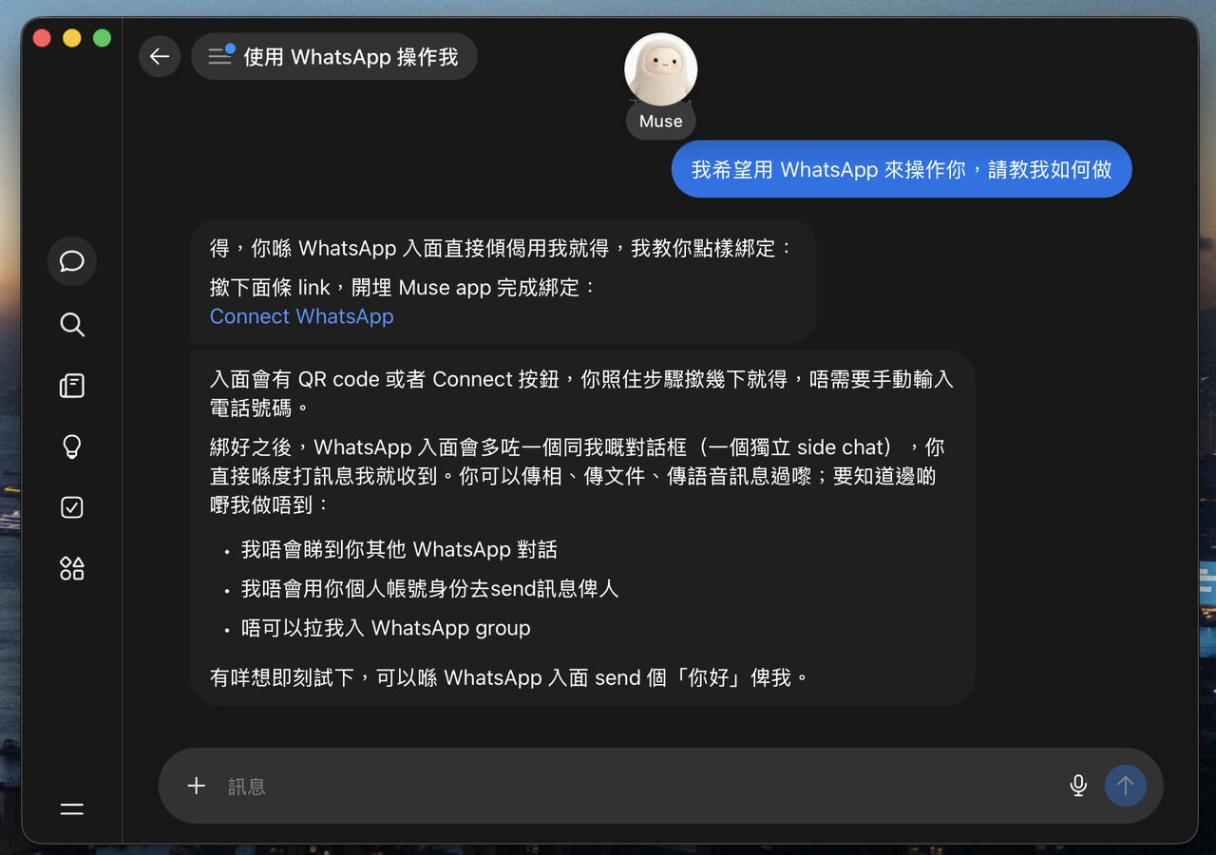Click the bullet '我唔會用你個人帳號身份去send訊息俾人'
This screenshot has height=855, width=1216.
[429, 589]
